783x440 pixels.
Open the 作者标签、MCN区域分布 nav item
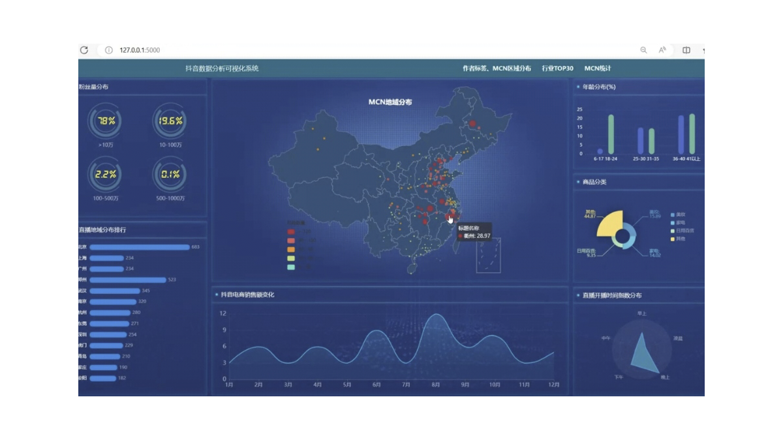497,68
